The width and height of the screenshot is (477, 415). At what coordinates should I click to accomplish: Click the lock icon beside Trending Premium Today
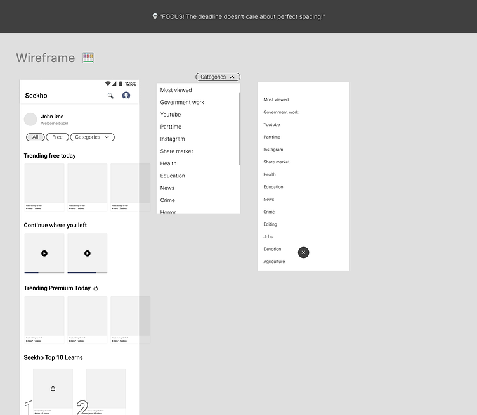[96, 288]
